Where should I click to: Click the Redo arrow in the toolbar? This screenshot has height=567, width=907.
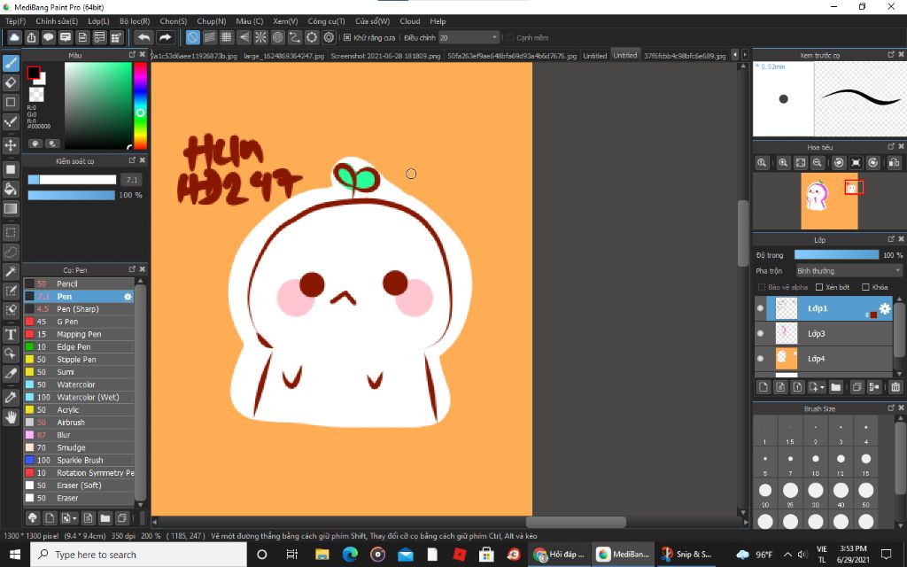point(166,37)
